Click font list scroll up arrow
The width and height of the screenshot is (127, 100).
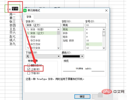pyautogui.click(x=58, y=29)
